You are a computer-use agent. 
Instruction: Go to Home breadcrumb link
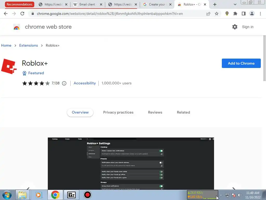point(6,45)
